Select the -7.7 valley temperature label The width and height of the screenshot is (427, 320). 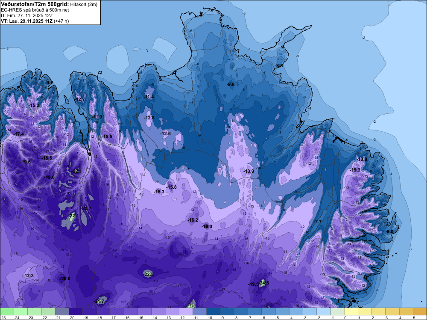[318, 222]
